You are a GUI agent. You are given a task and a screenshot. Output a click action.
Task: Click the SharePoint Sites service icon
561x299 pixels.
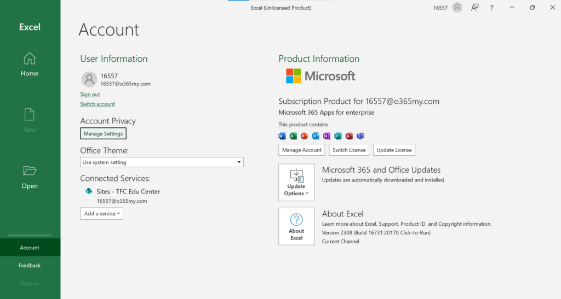click(89, 191)
